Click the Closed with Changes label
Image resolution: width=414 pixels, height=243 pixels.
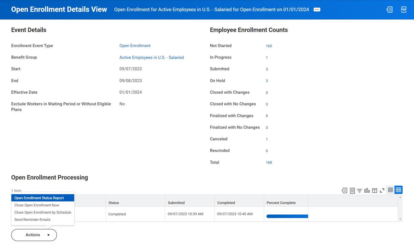coord(229,92)
